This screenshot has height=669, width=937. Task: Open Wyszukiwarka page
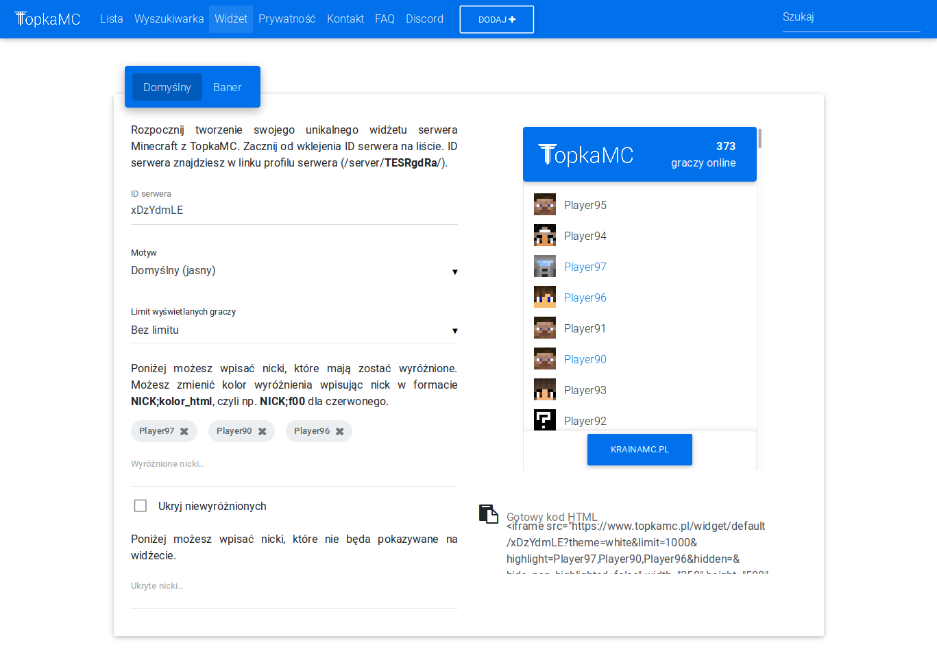[169, 19]
